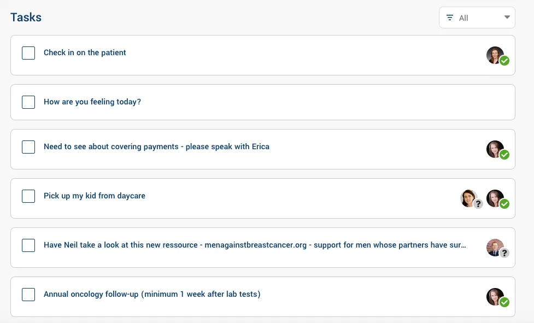Click the filter icon inside the All selector
The image size is (534, 323).
point(449,17)
